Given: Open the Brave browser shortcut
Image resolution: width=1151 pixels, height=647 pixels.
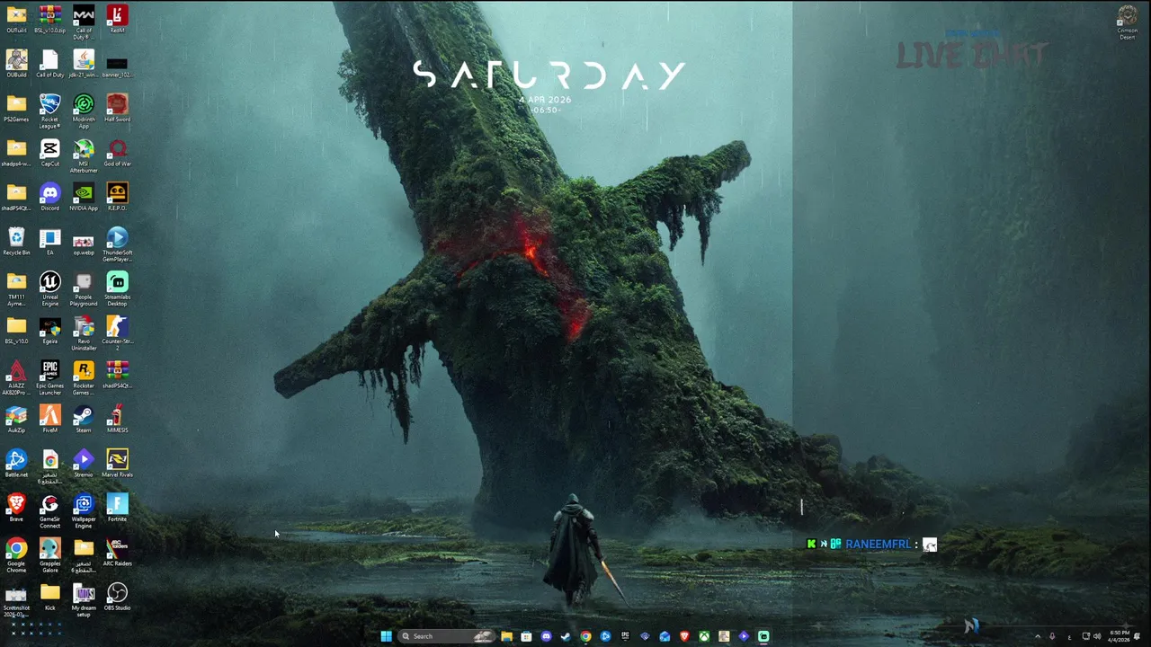Looking at the screenshot, I should point(16,509).
